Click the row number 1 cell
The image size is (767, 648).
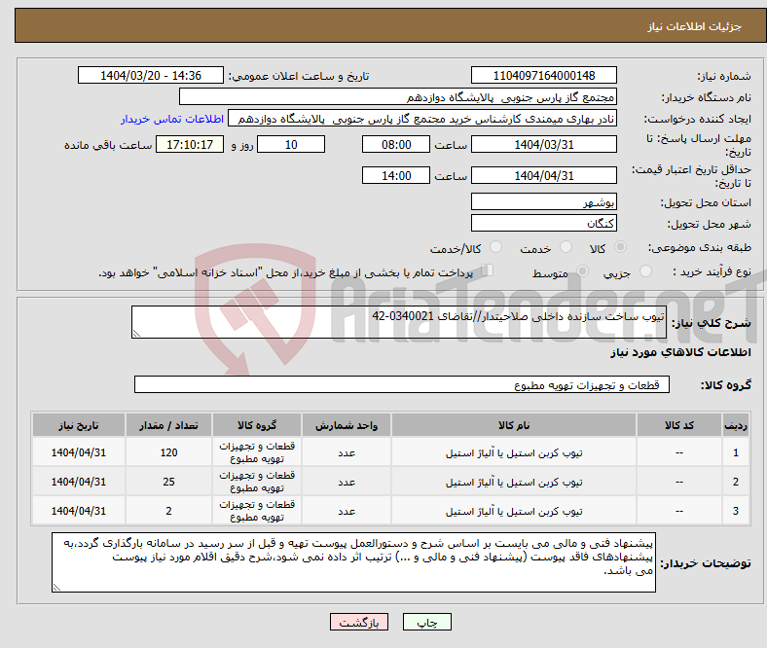(x=736, y=452)
